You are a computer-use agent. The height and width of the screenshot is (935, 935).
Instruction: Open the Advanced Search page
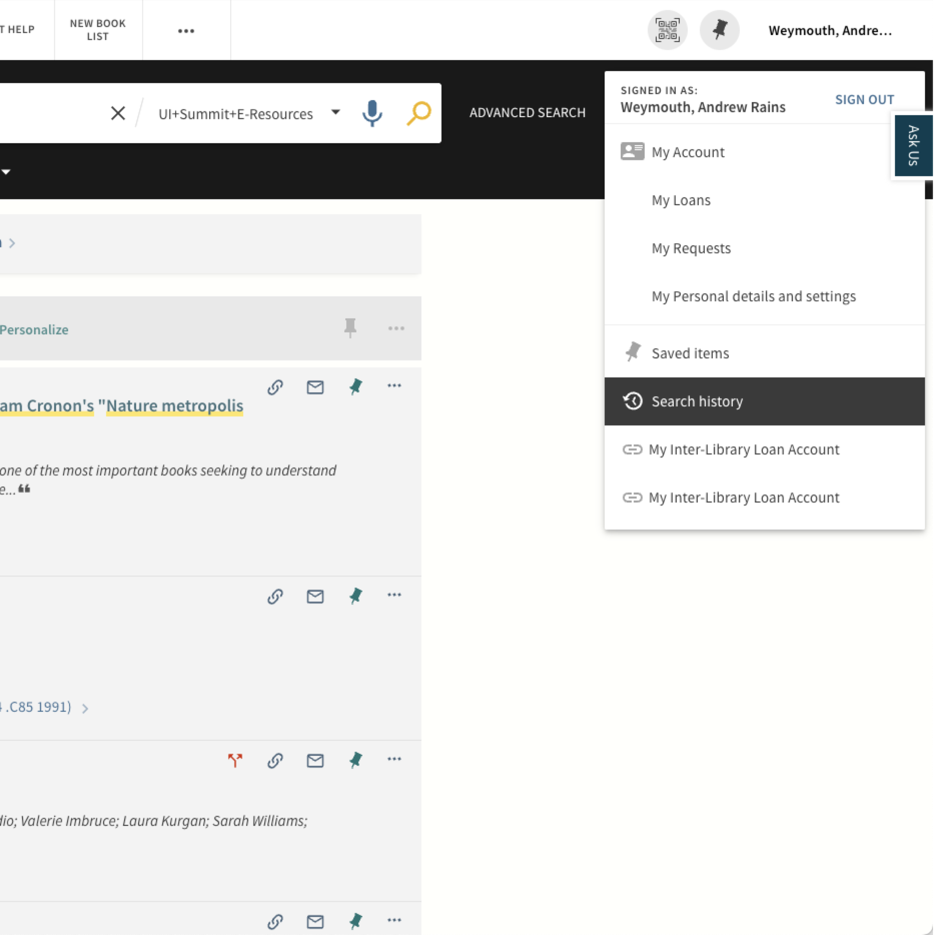[527, 113]
